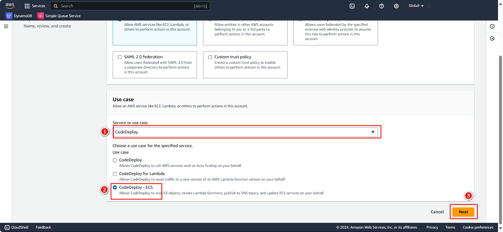Open Cookie preferences
Image resolution: width=503 pixels, height=232 pixels.
pos(478,227)
